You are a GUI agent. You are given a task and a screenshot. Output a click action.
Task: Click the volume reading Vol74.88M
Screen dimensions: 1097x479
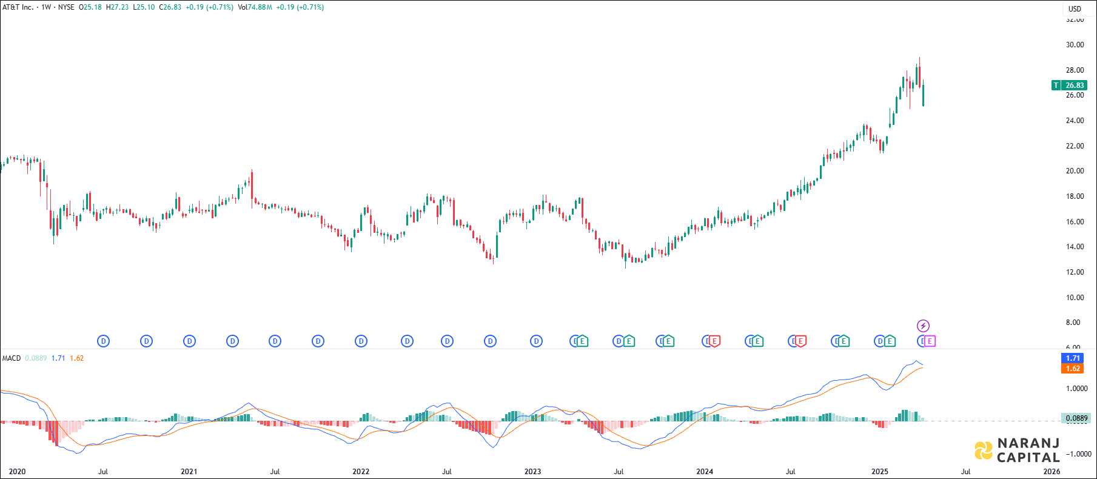click(255, 7)
